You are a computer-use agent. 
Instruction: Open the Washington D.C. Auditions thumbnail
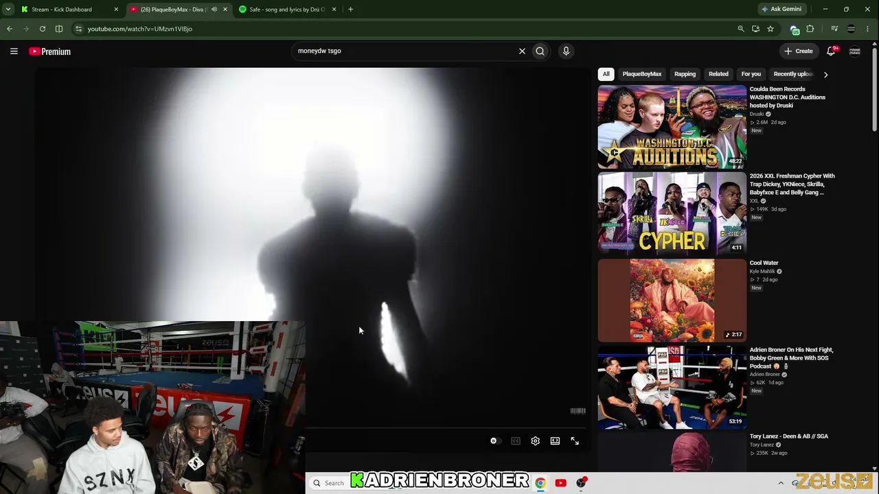click(672, 127)
